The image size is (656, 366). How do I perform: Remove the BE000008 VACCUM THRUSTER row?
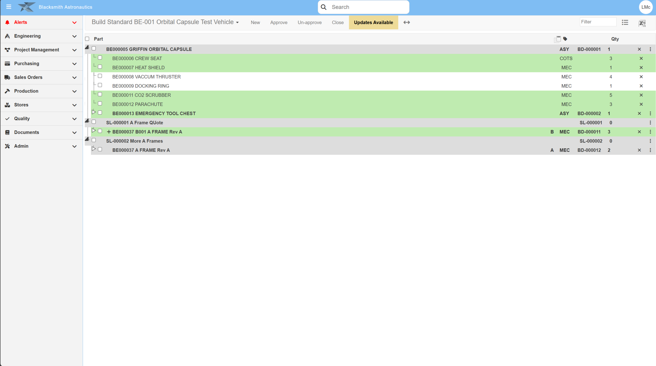(x=641, y=77)
